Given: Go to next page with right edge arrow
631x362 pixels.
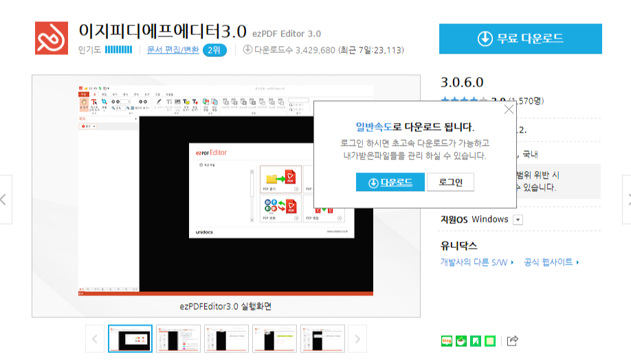Looking at the screenshot, I should pos(627,199).
